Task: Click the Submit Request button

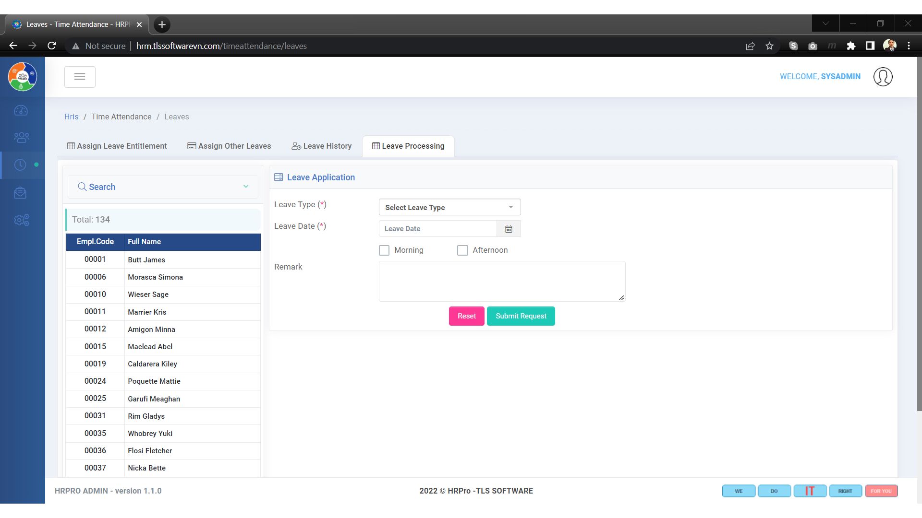Action: (521, 316)
